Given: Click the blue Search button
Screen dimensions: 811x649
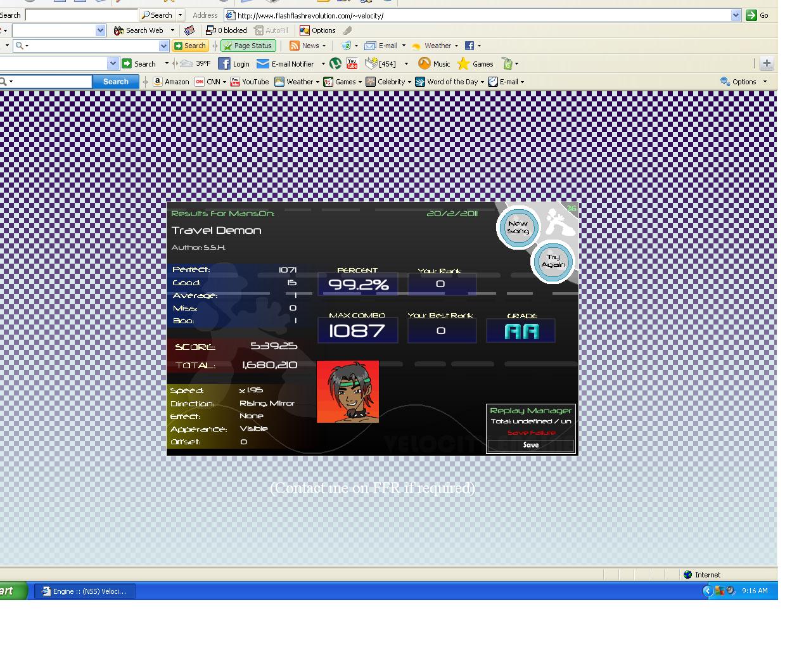Looking at the screenshot, I should pyautogui.click(x=116, y=82).
